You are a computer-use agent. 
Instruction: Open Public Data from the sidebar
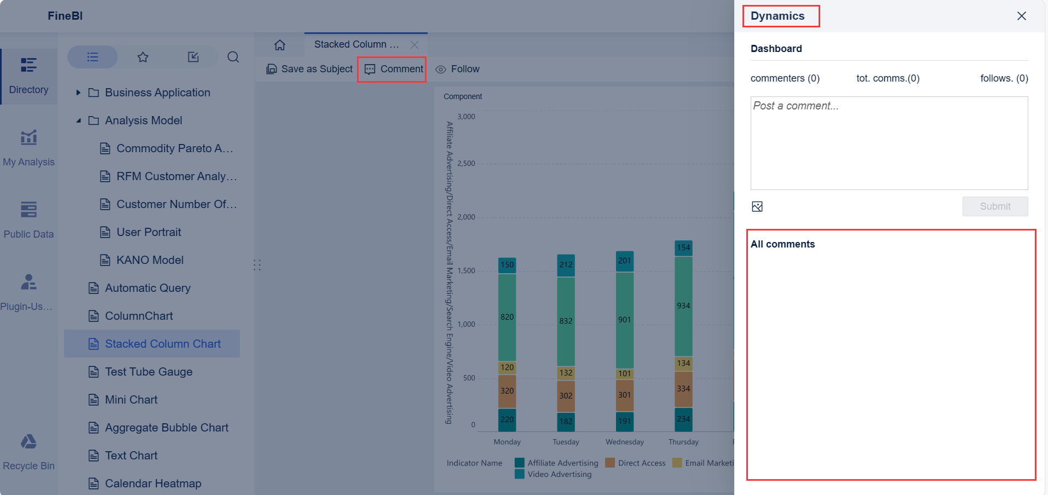(28, 218)
